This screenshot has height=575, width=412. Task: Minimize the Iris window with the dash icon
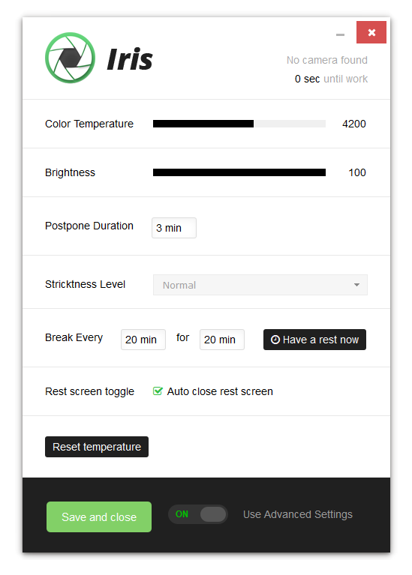pyautogui.click(x=340, y=34)
